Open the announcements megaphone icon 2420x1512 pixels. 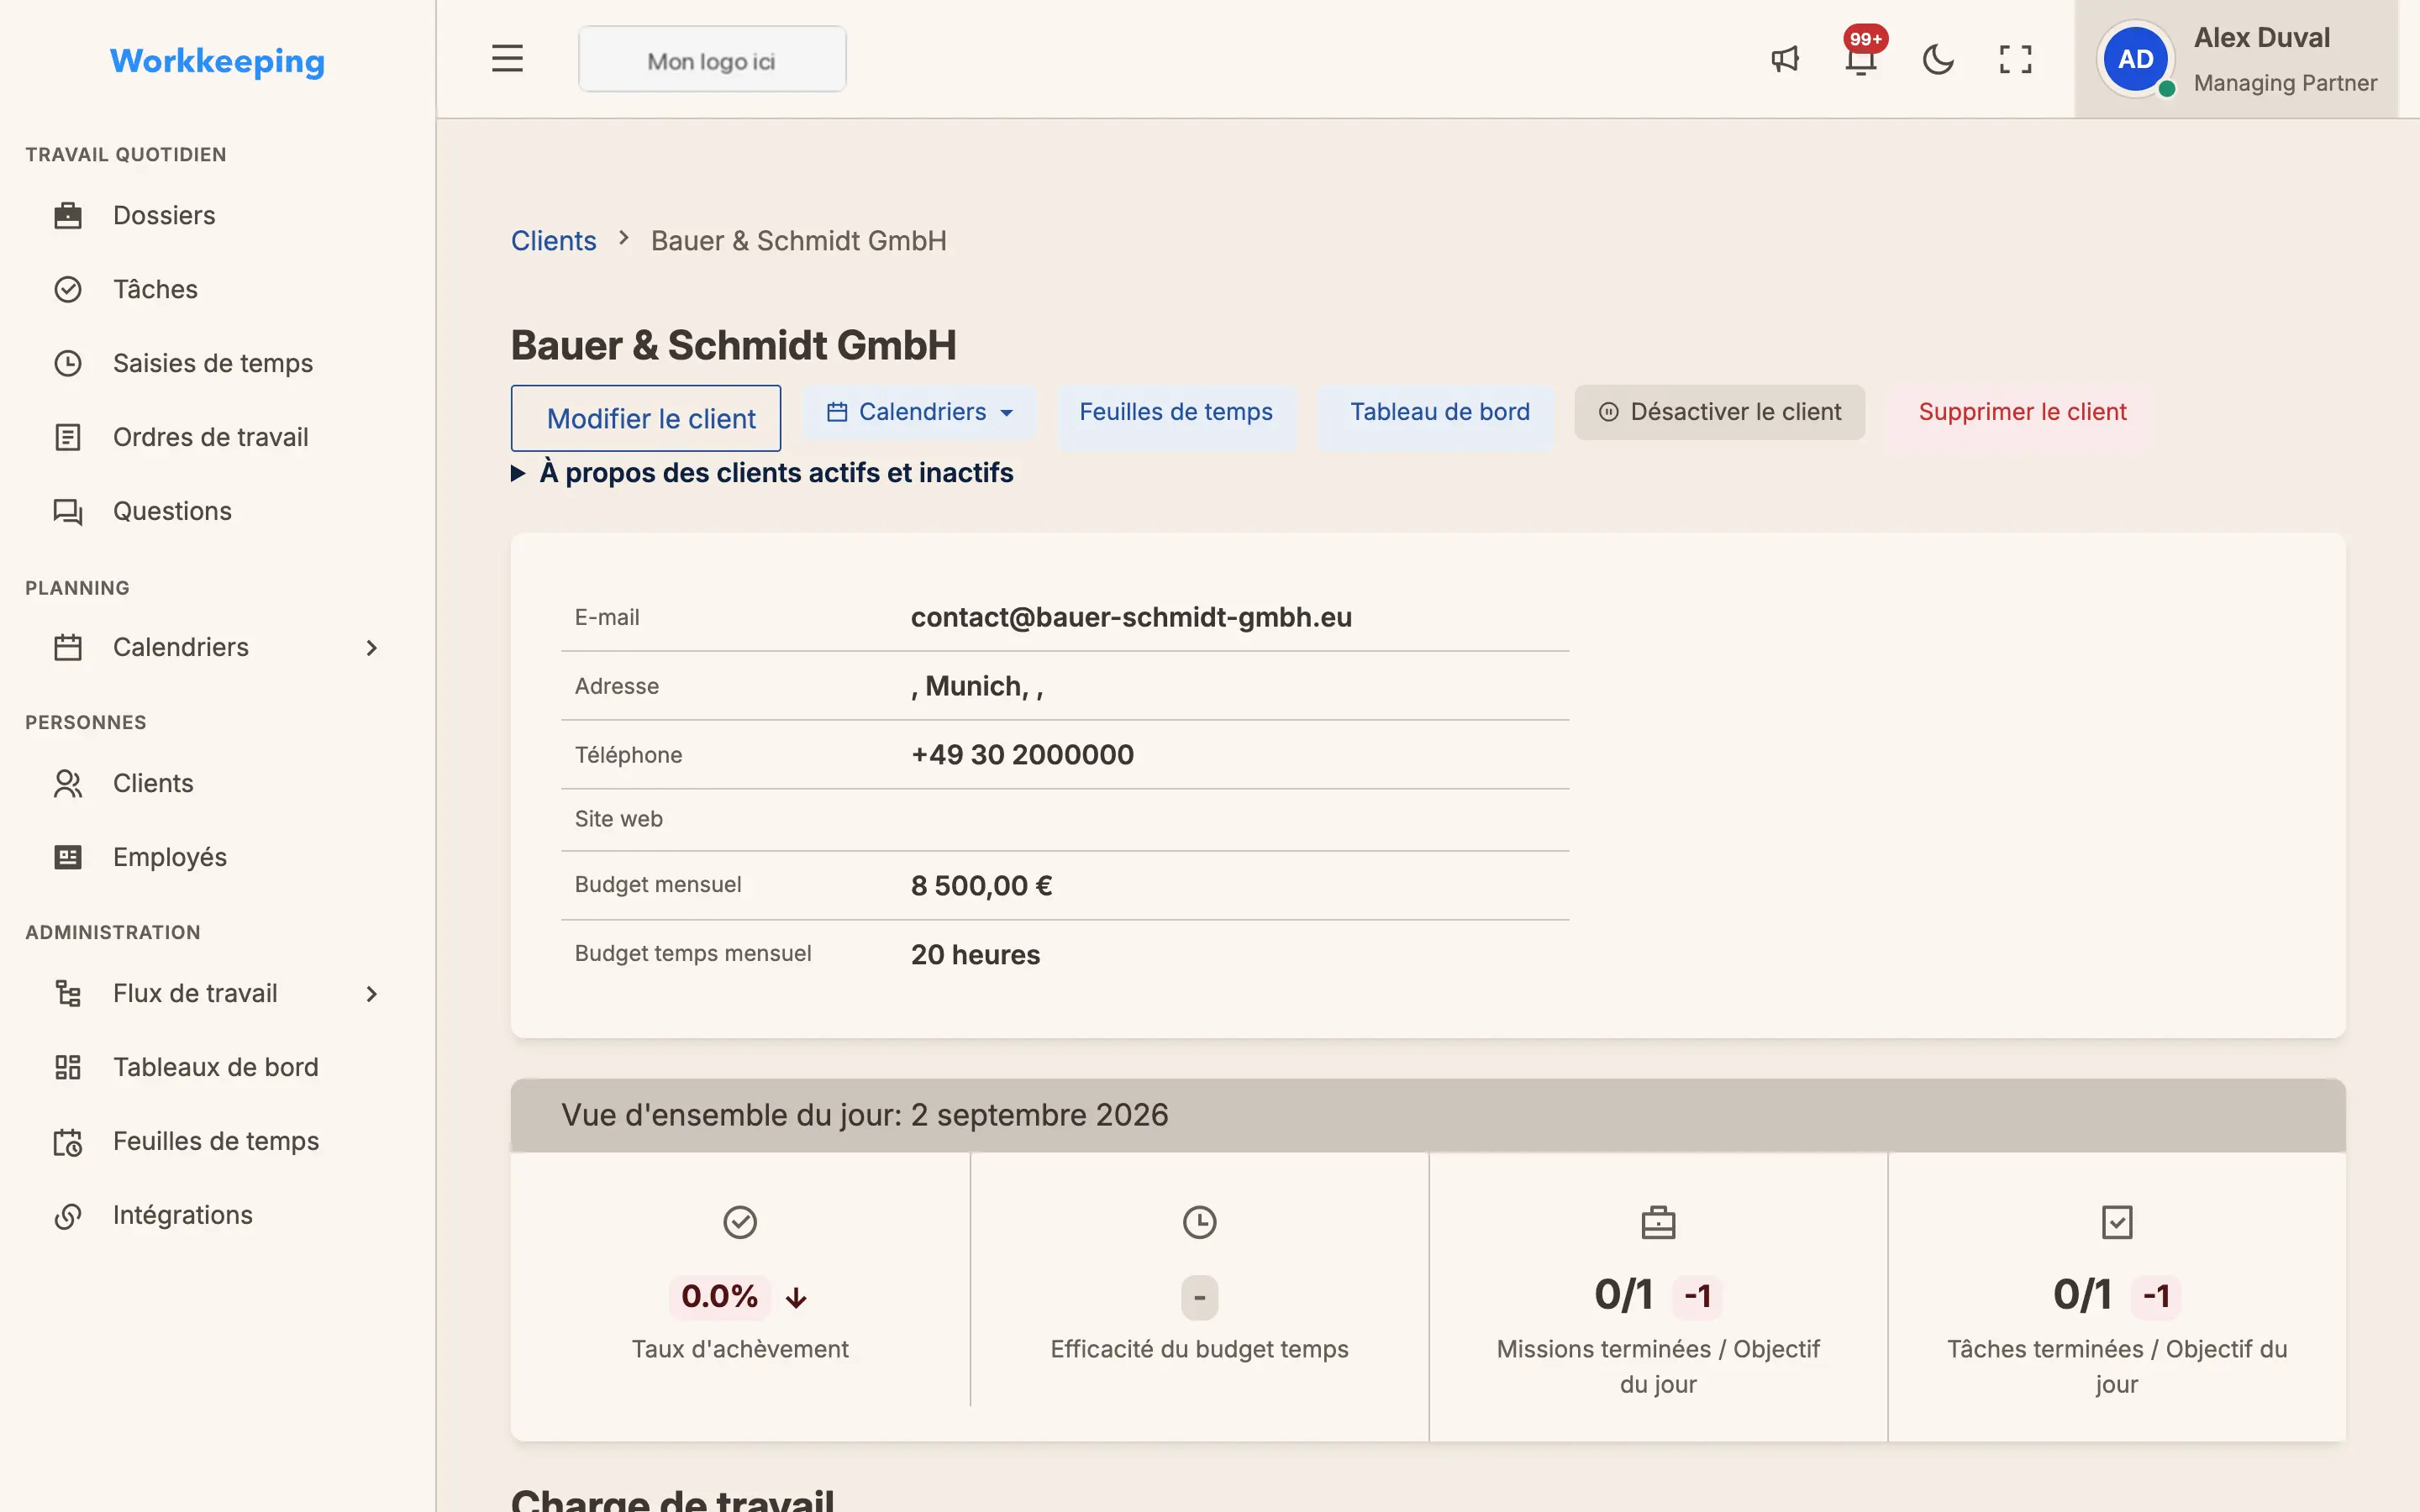[x=1785, y=59]
